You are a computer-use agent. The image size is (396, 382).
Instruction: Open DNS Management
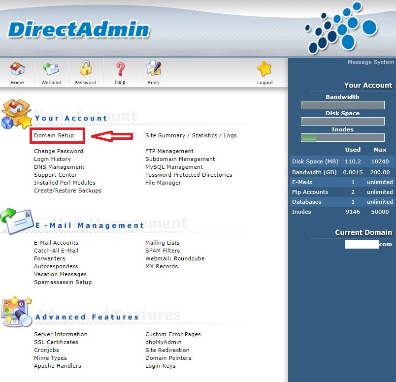59,167
